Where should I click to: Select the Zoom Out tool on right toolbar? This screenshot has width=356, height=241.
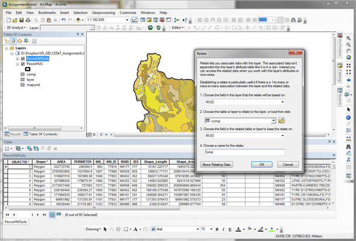click(x=348, y=44)
